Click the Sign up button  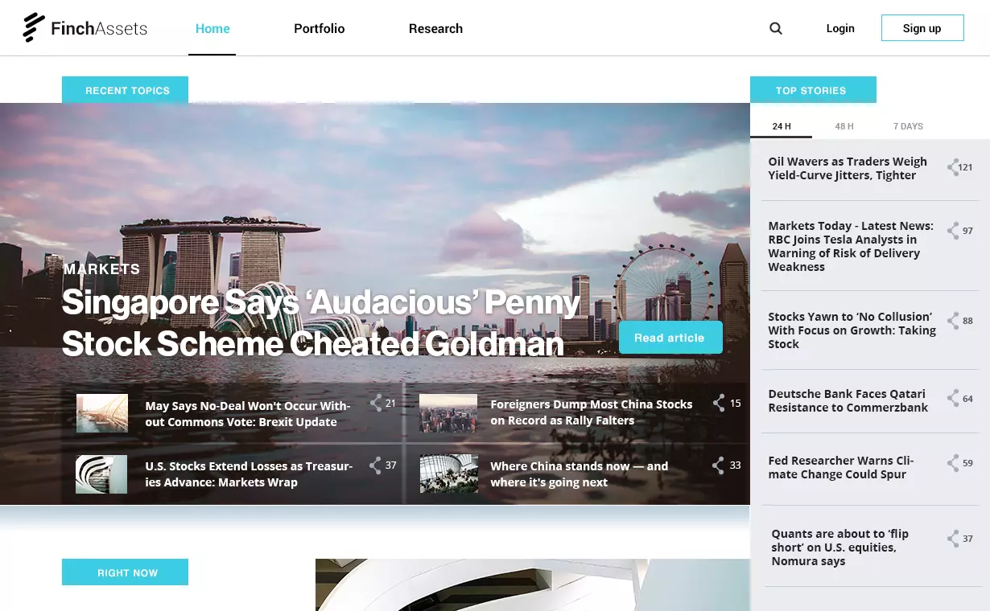tap(922, 28)
